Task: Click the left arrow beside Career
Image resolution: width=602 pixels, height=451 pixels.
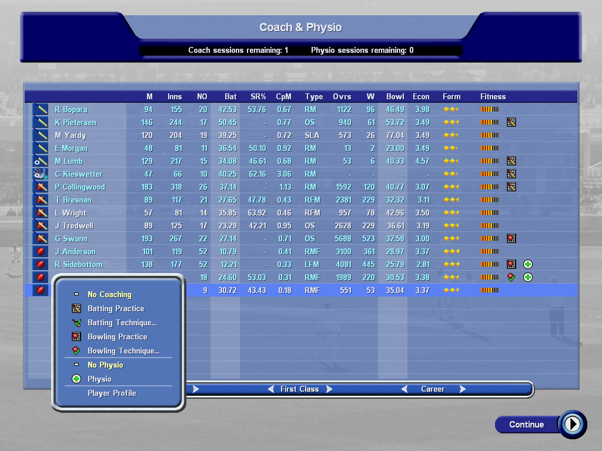Action: pos(404,389)
